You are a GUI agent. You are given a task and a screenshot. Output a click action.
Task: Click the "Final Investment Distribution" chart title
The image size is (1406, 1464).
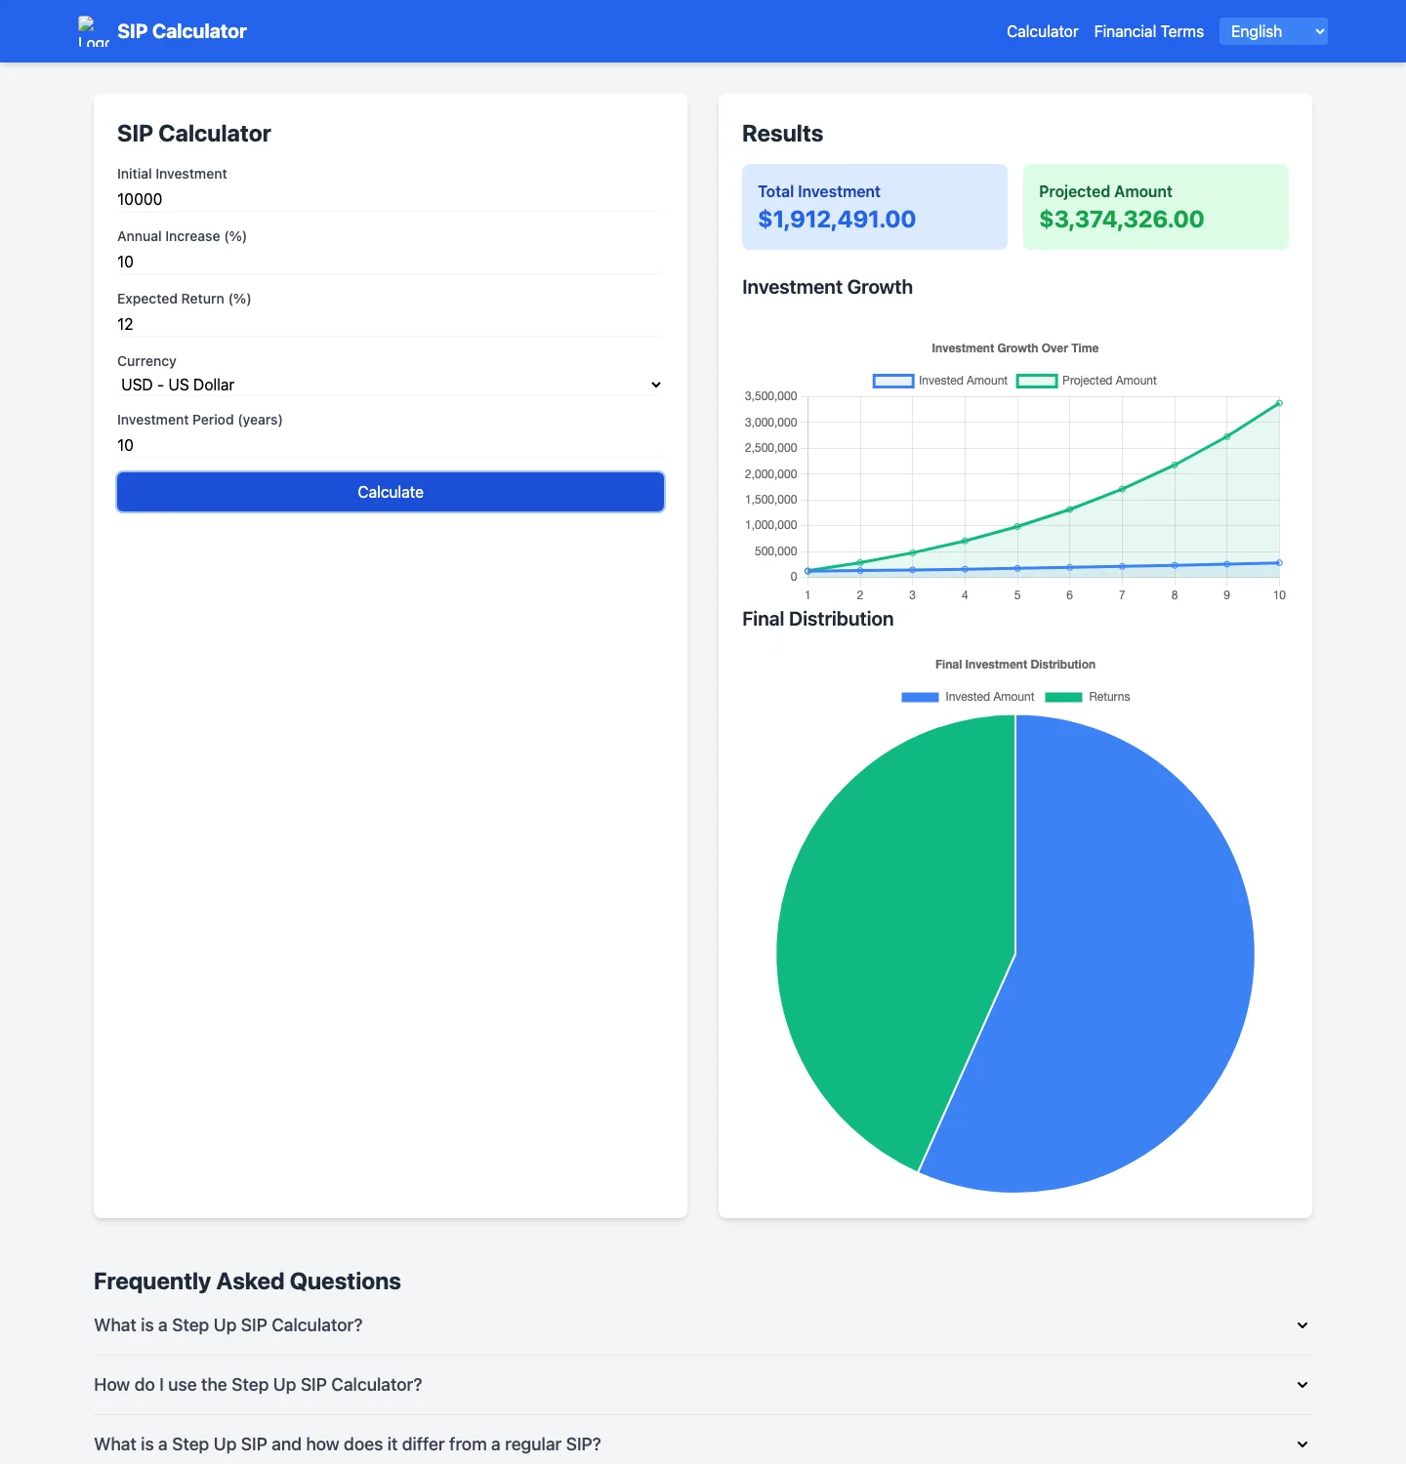[1014, 665]
